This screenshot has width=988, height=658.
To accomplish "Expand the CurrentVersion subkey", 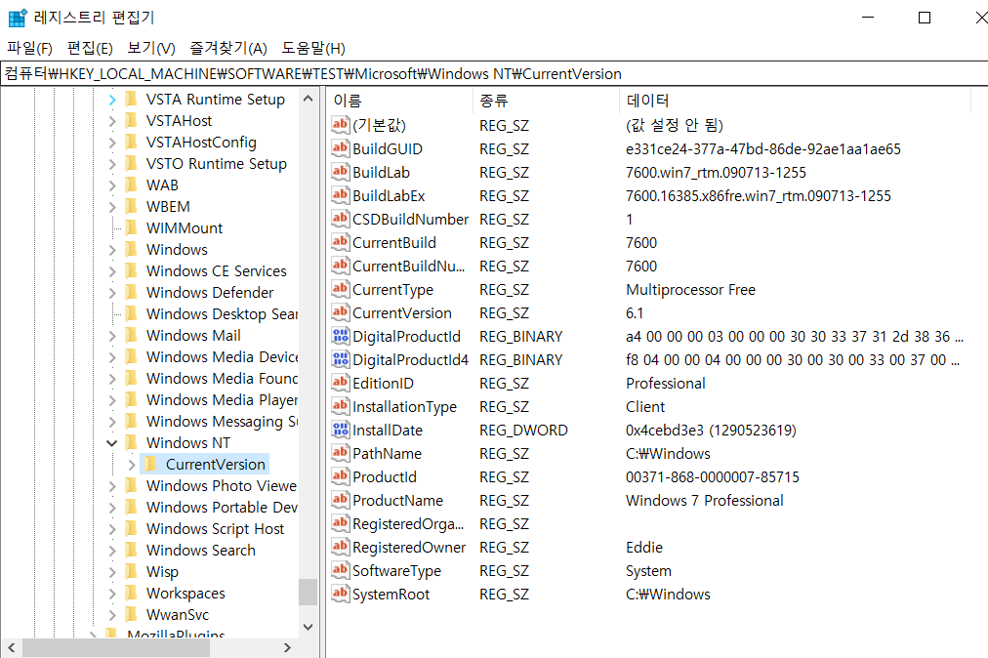I will (x=131, y=465).
